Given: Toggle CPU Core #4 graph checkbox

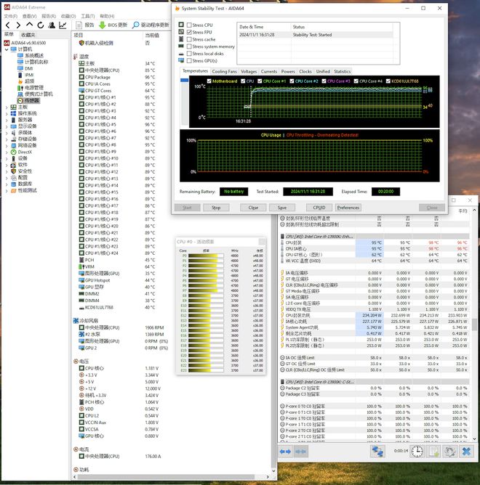Looking at the screenshot, I should click(x=356, y=81).
